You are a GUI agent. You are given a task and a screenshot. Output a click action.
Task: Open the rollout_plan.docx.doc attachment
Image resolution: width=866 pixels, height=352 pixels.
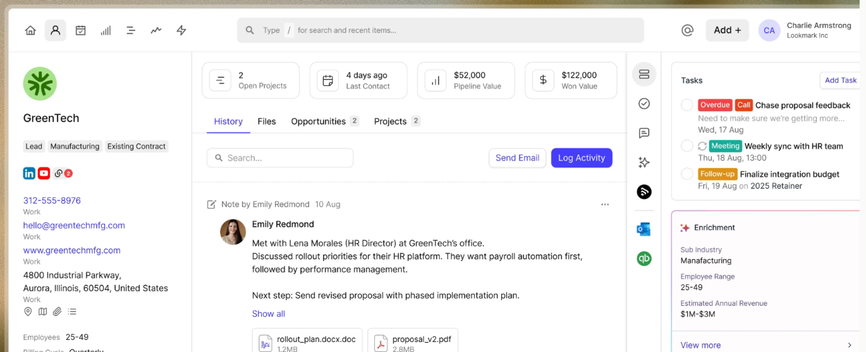tap(307, 341)
